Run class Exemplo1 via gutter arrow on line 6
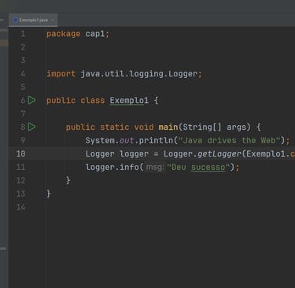This screenshot has width=295, height=288. [x=31, y=100]
